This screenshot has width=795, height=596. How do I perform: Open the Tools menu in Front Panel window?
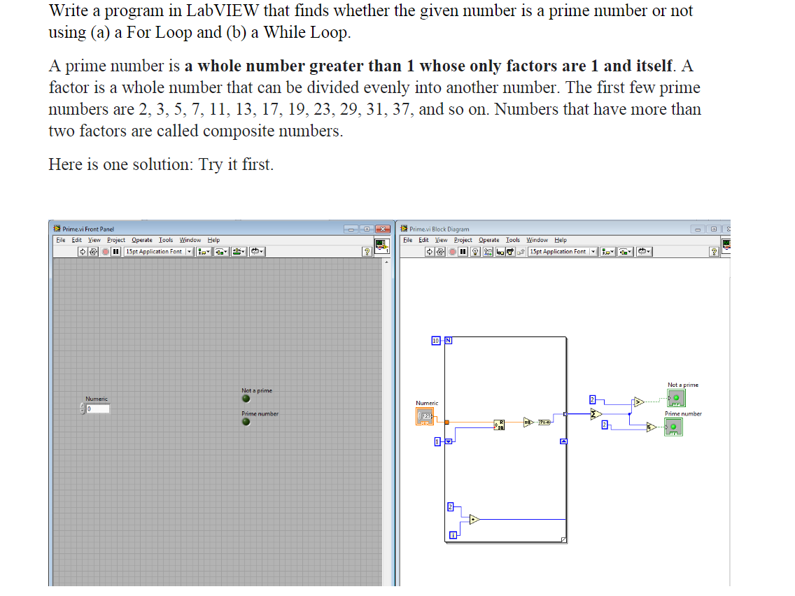click(165, 240)
